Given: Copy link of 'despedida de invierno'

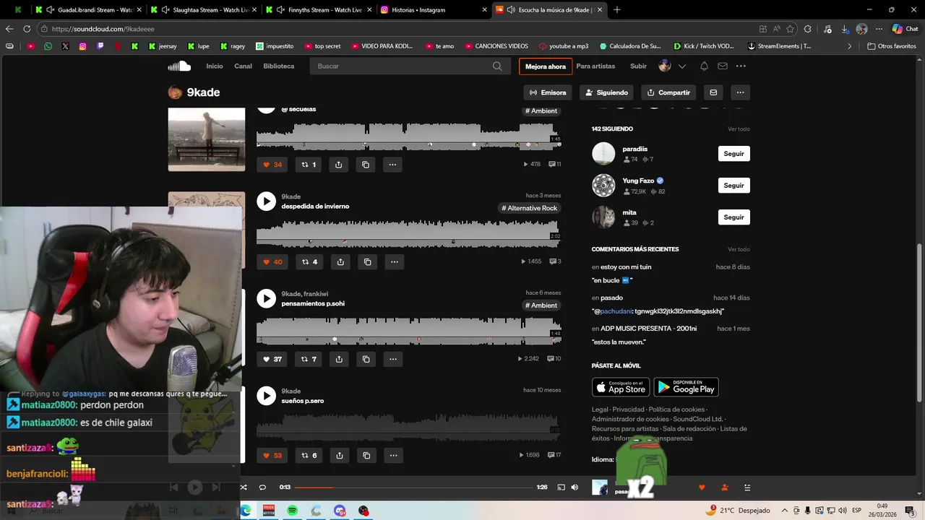Looking at the screenshot, I should (x=367, y=261).
